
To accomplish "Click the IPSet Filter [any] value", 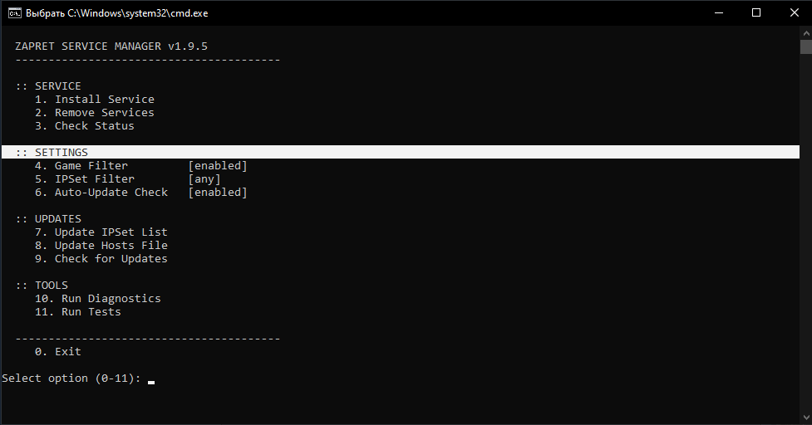I will (204, 179).
